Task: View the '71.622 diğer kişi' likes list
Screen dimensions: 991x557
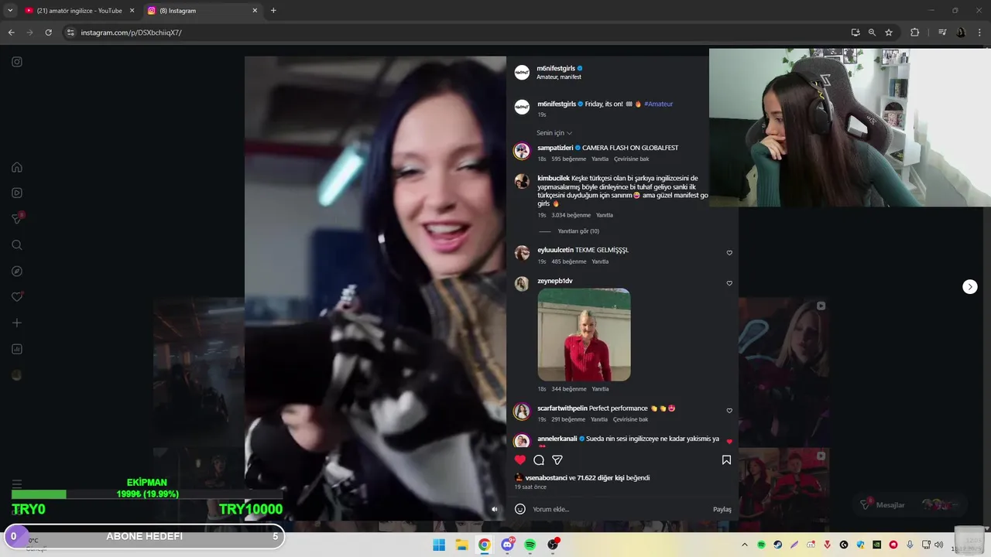Action: (601, 478)
